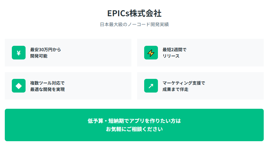The height and width of the screenshot is (159, 273).
Task: Click the "開発可能" text line
Action: click(39, 56)
